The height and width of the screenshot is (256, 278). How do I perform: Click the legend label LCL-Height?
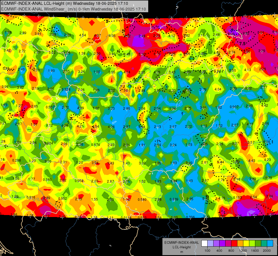point(181,247)
